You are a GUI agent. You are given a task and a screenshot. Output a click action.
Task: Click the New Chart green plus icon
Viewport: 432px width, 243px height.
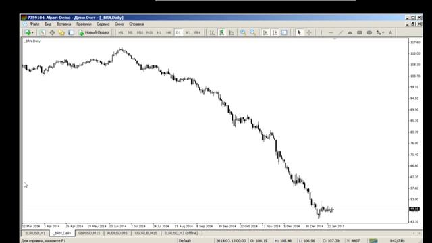(x=27, y=32)
